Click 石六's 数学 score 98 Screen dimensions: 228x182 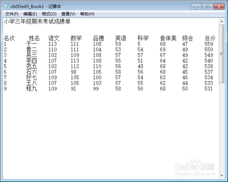pyautogui.click(x=73, y=72)
